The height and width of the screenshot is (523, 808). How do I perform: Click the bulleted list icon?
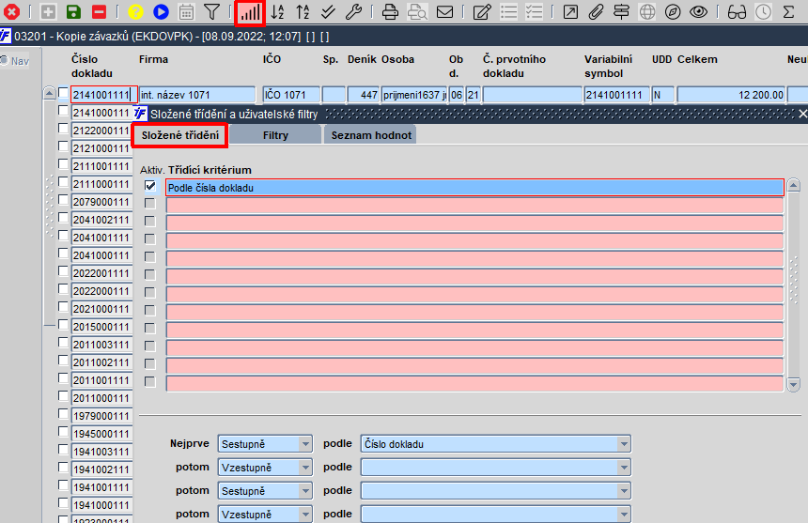(508, 11)
